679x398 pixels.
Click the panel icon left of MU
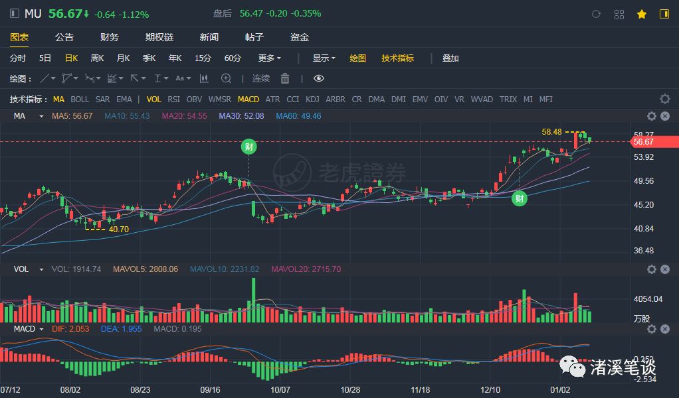[x=15, y=13]
